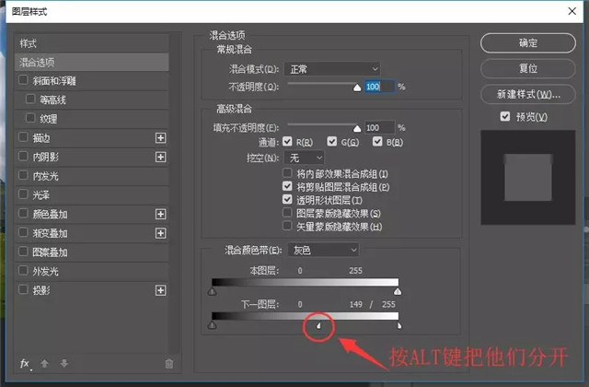Move effect up arrow icon
Screen dimensions: 589x387
(x=44, y=363)
